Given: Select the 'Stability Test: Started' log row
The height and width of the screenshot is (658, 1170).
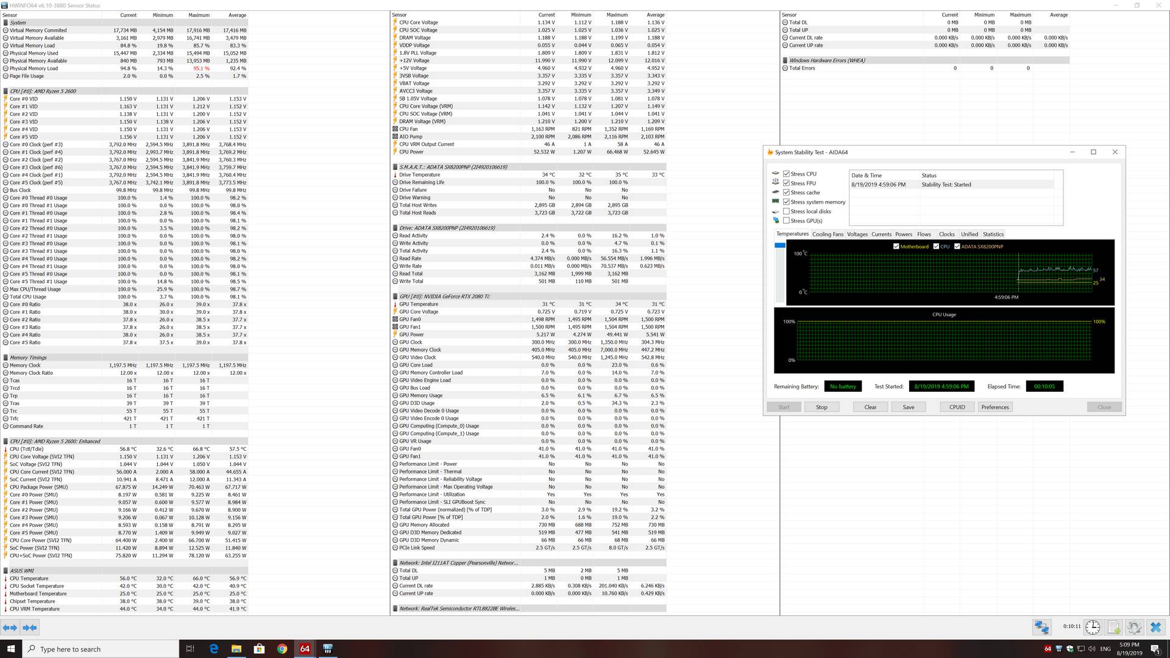Looking at the screenshot, I should [x=951, y=185].
